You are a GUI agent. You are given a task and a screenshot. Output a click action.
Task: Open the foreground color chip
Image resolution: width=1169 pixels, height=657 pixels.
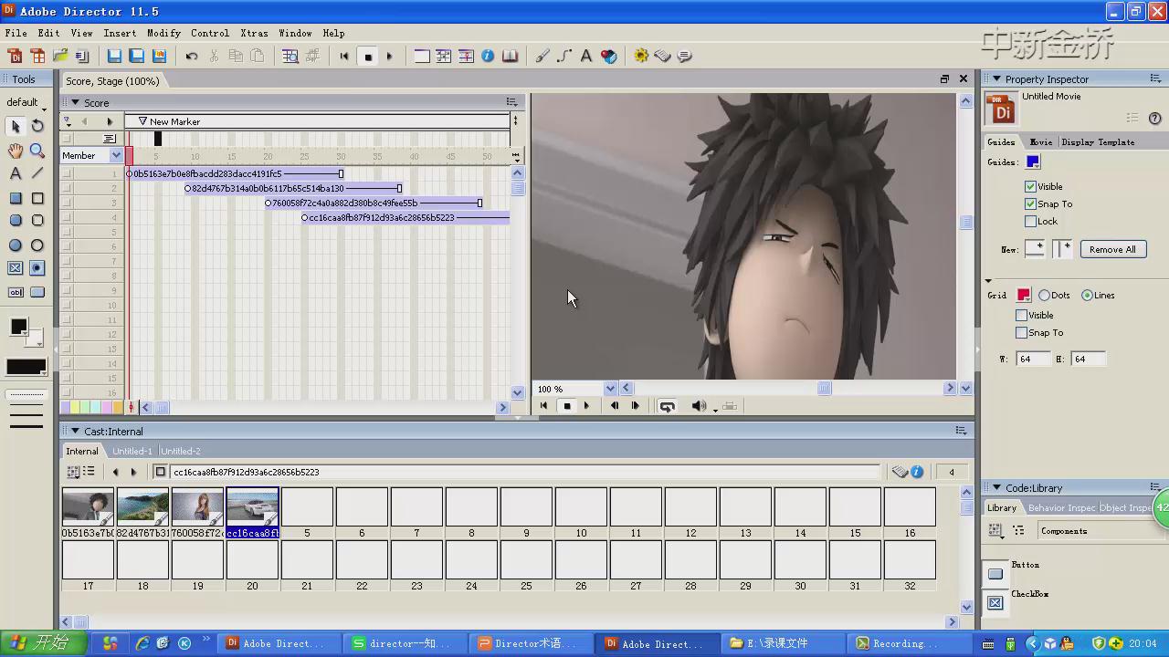(18, 327)
